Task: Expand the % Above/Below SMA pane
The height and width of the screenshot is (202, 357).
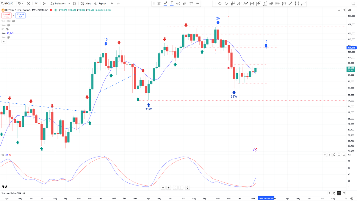Action: (x=339, y=193)
